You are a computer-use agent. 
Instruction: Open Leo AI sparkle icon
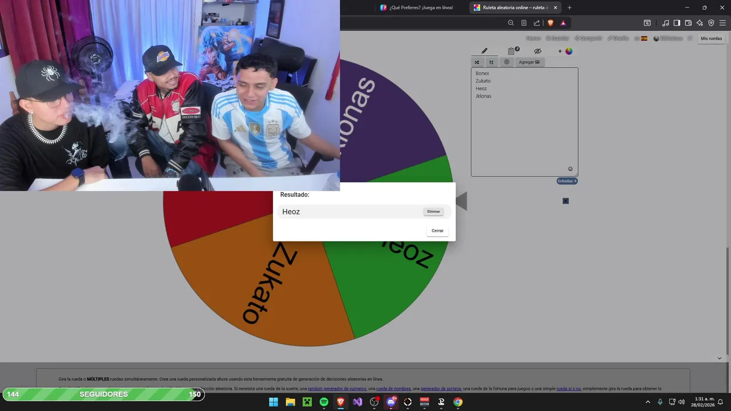(x=700, y=23)
